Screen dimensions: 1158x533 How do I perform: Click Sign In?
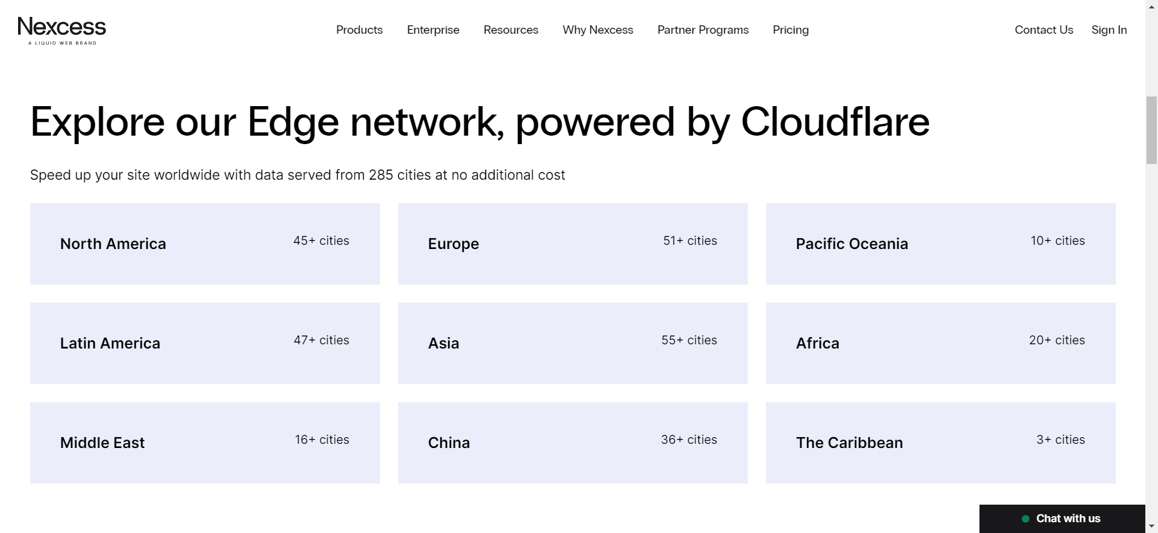(x=1109, y=30)
